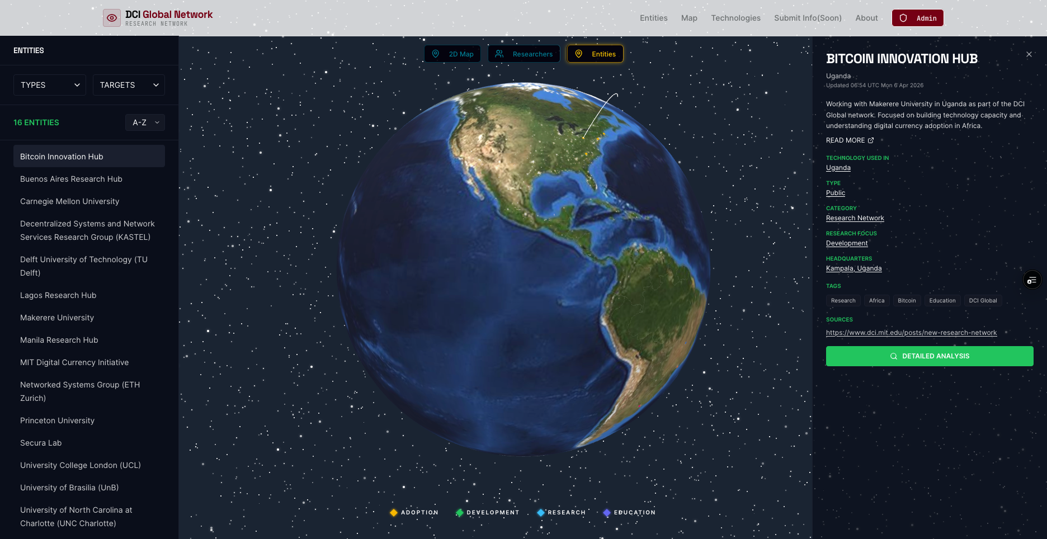Close the Bitcoin Innovation Hub panel
The width and height of the screenshot is (1047, 539).
pos(1029,54)
